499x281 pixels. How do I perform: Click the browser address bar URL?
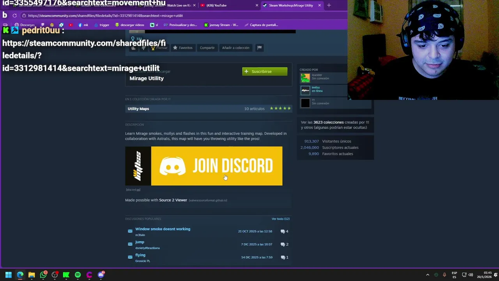point(105,16)
